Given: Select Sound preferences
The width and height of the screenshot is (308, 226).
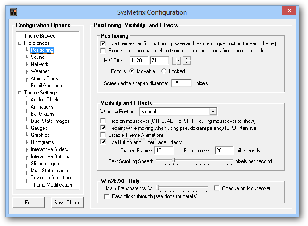Looking at the screenshot, I should pos(38,57).
